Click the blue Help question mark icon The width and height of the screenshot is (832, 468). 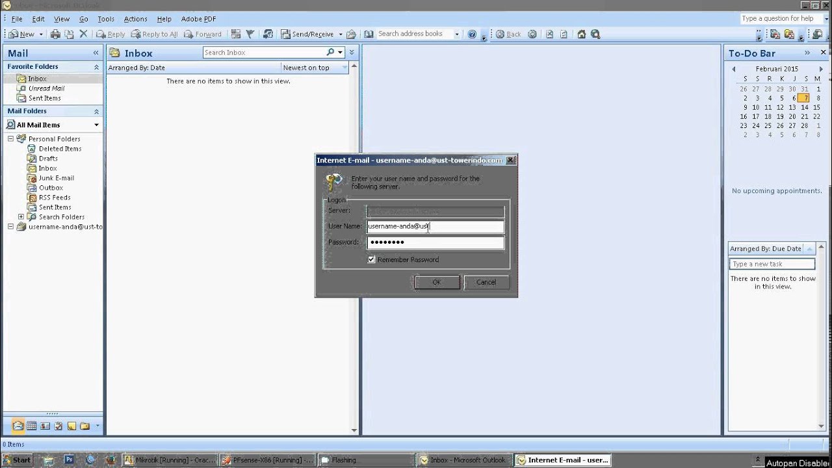[472, 34]
